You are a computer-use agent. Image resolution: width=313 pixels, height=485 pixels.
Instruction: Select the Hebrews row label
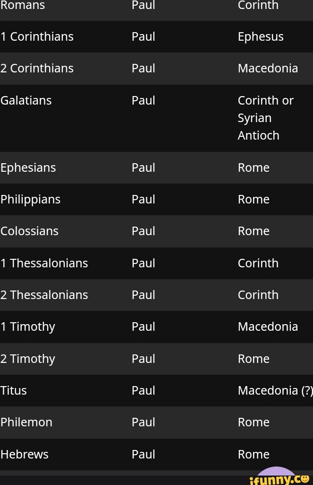25,454
